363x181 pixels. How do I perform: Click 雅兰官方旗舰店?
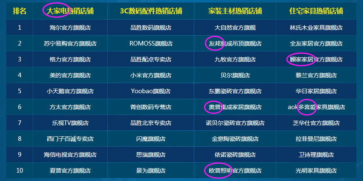pos(316,75)
